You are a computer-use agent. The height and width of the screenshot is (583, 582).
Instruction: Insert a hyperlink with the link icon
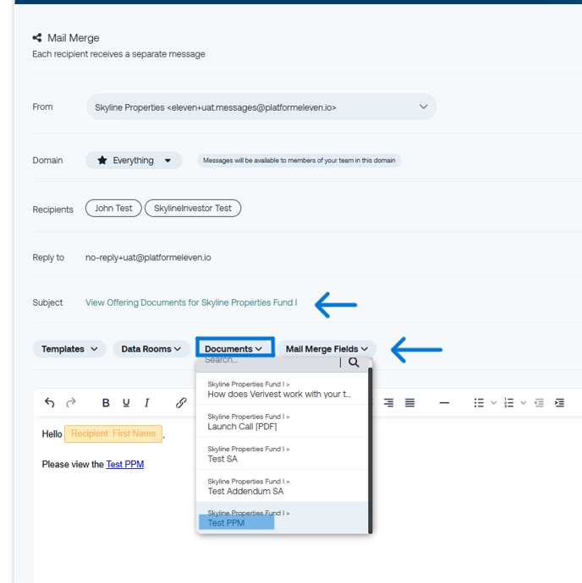coord(181,403)
